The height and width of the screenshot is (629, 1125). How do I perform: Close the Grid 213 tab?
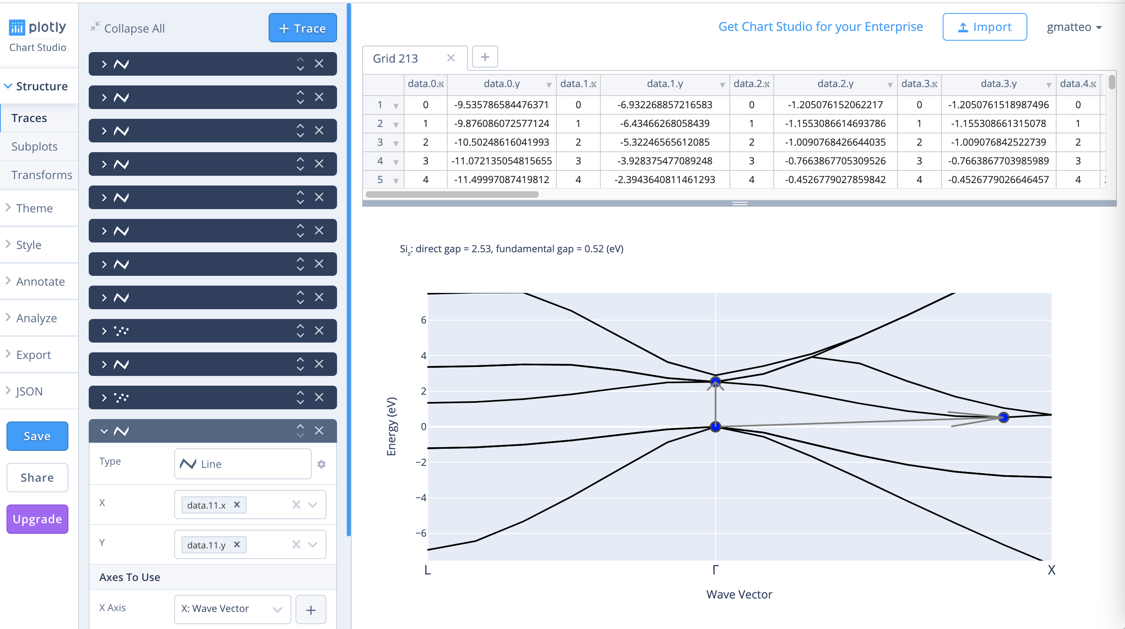451,58
